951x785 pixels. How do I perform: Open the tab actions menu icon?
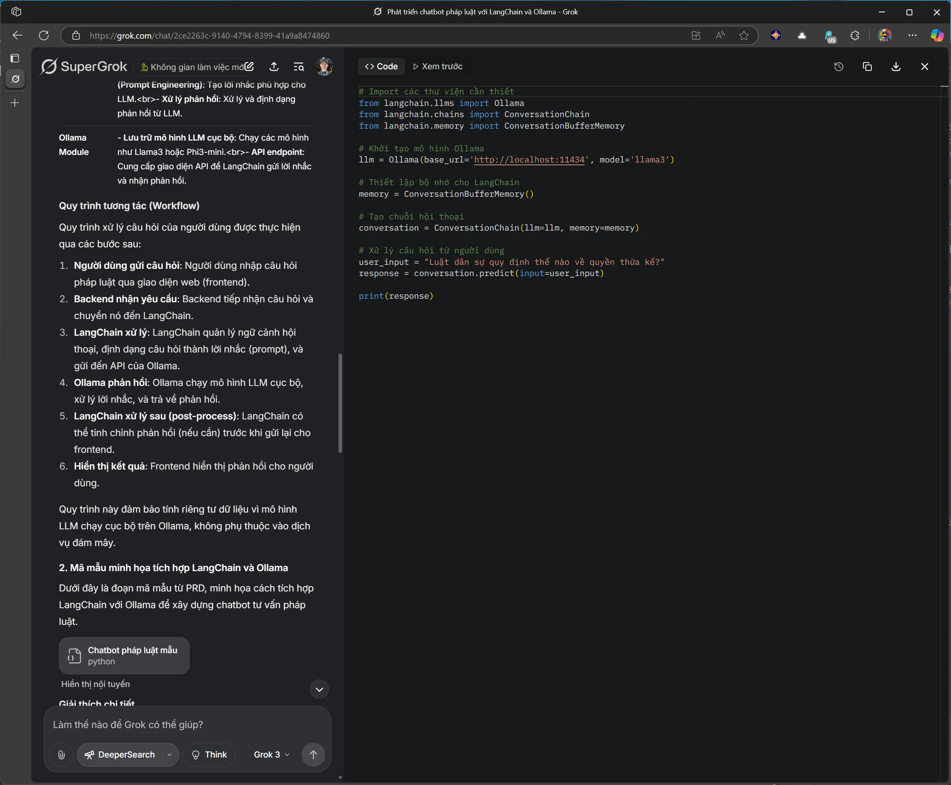16,11
